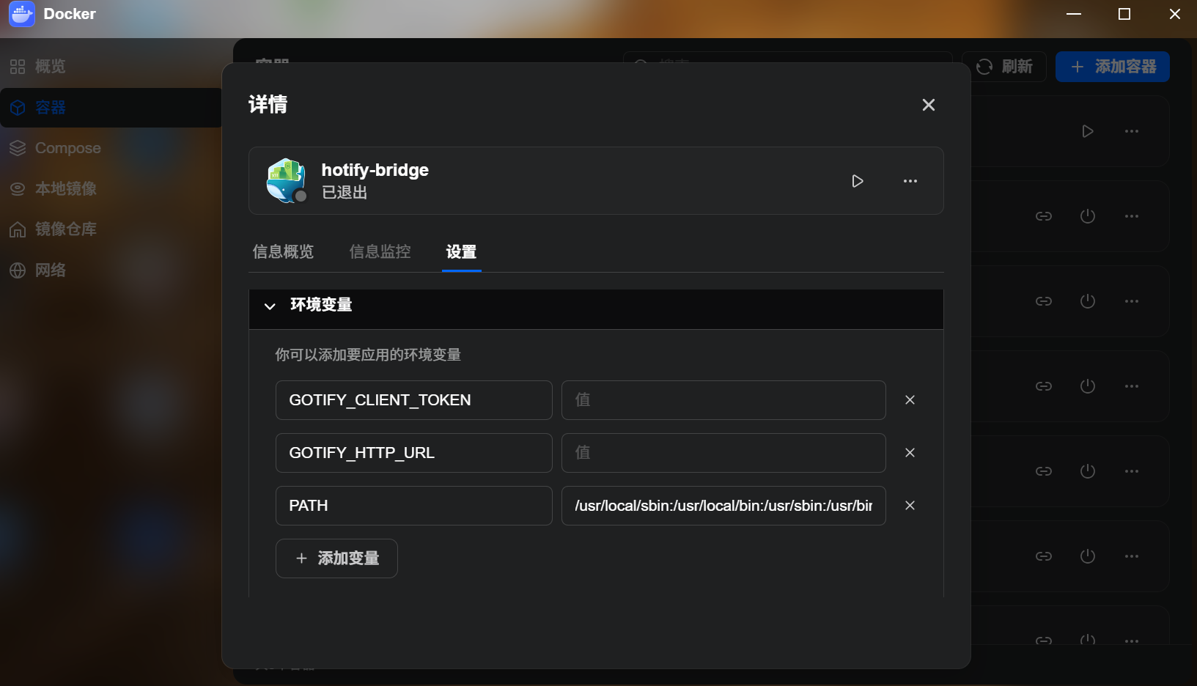Viewport: 1197px width, 686px height.
Task: Open hotify-bridge more options menu
Action: 910,181
